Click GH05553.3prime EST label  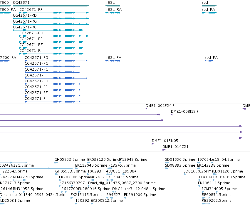tap(71, 171)
